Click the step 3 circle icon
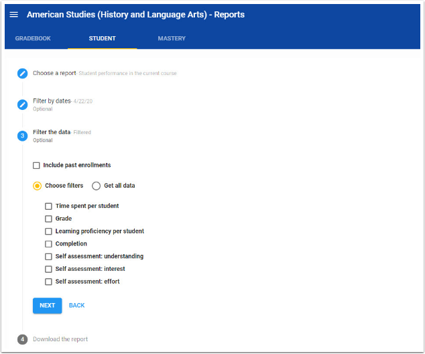425x354 pixels. point(23,135)
